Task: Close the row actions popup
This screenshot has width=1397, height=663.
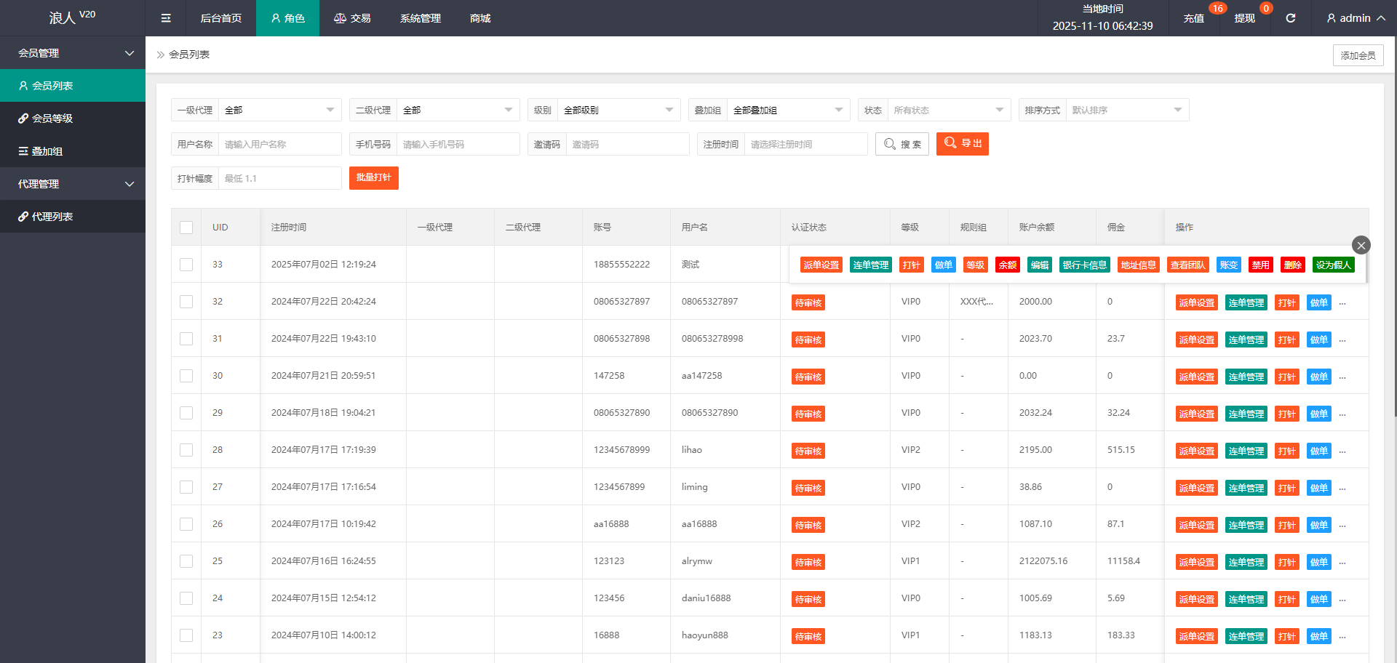Action: point(1361,245)
